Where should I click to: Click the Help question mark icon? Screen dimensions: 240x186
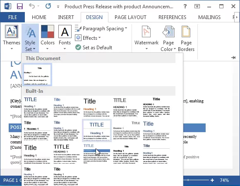tap(185, 6)
